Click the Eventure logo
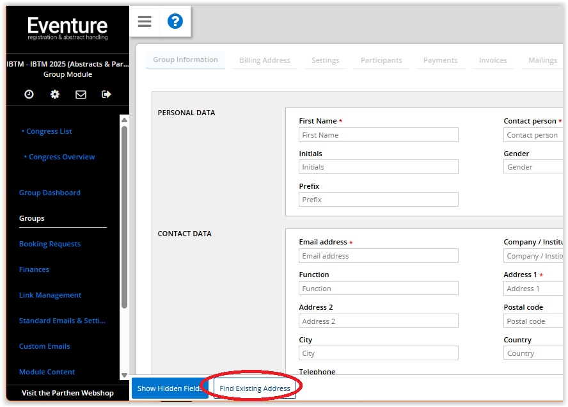 [67, 29]
